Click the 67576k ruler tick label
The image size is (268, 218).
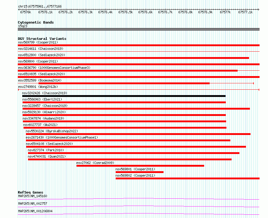point(26,12)
